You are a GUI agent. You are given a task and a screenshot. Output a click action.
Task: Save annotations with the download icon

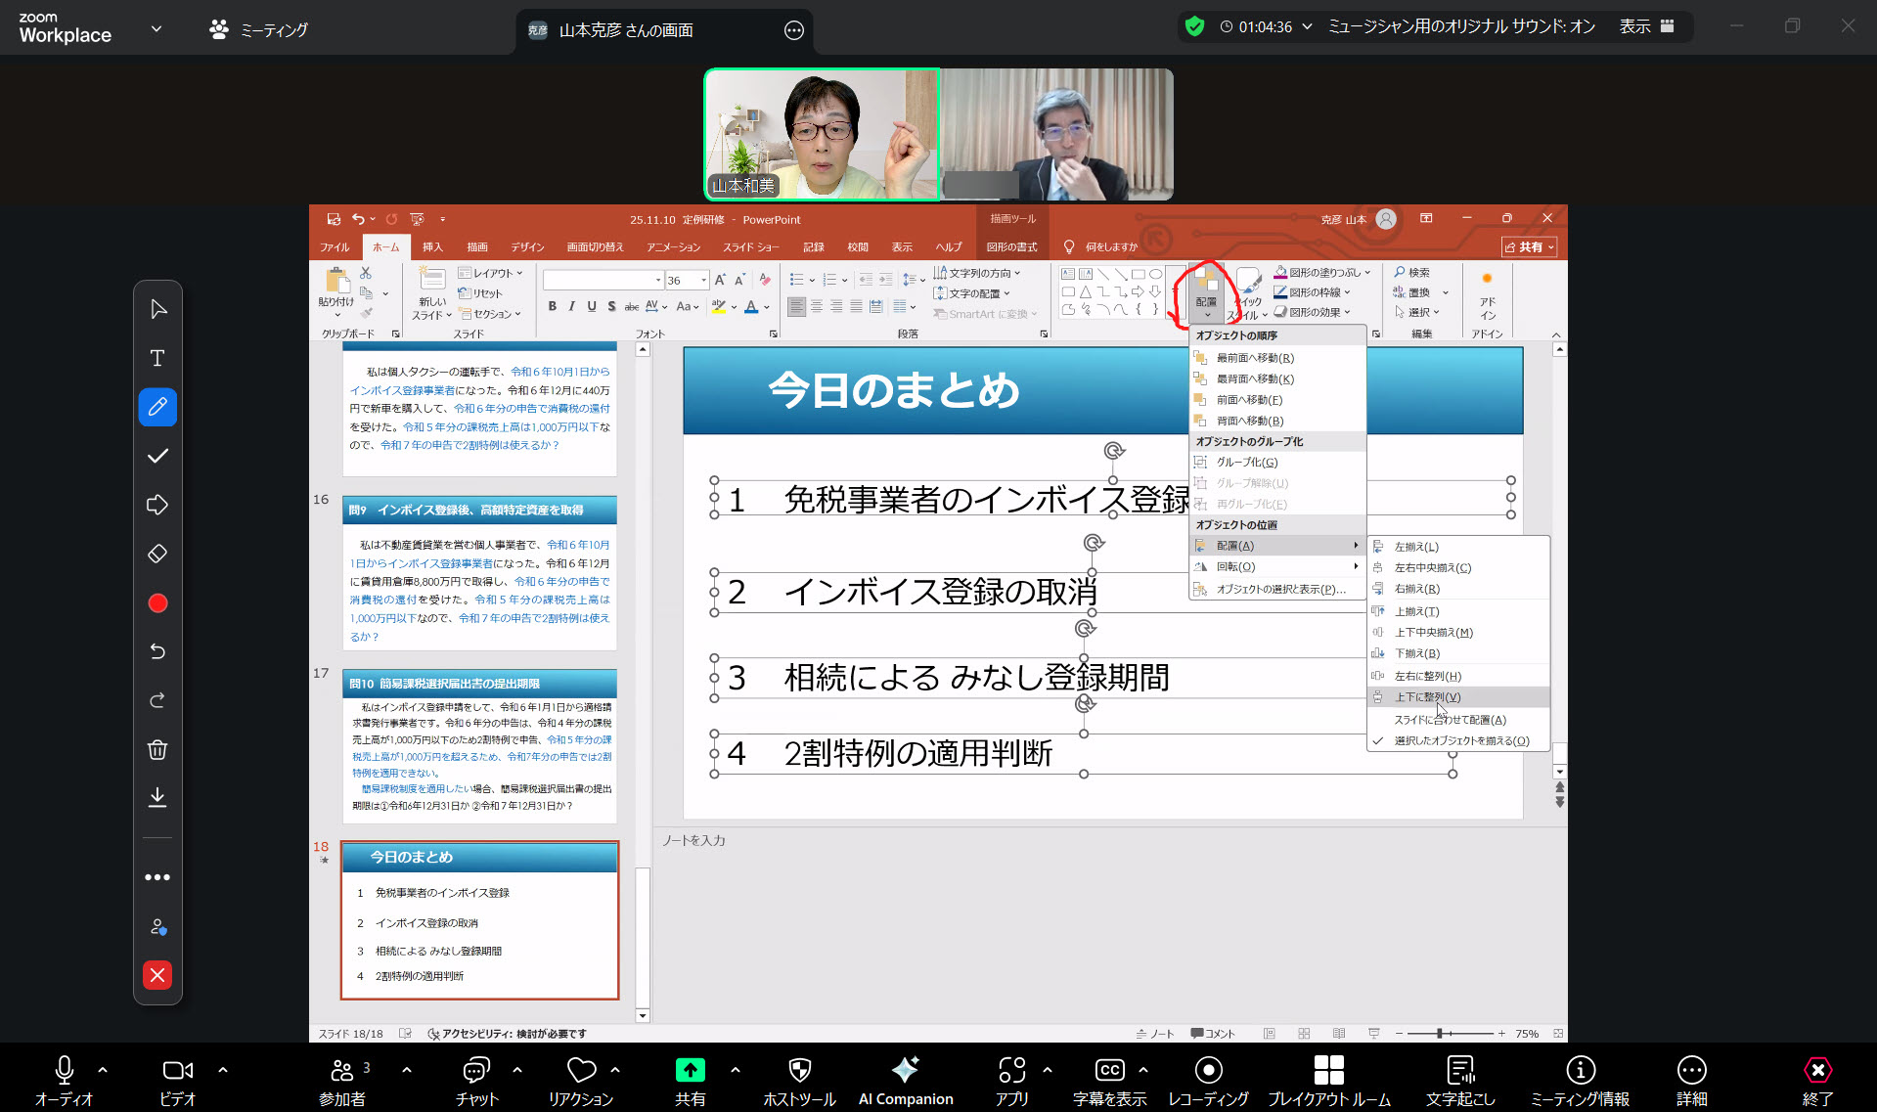click(157, 798)
